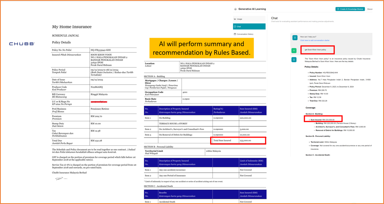Click the partially visible Docum... button
The height and width of the screenshot is (204, 384).
point(370,9)
